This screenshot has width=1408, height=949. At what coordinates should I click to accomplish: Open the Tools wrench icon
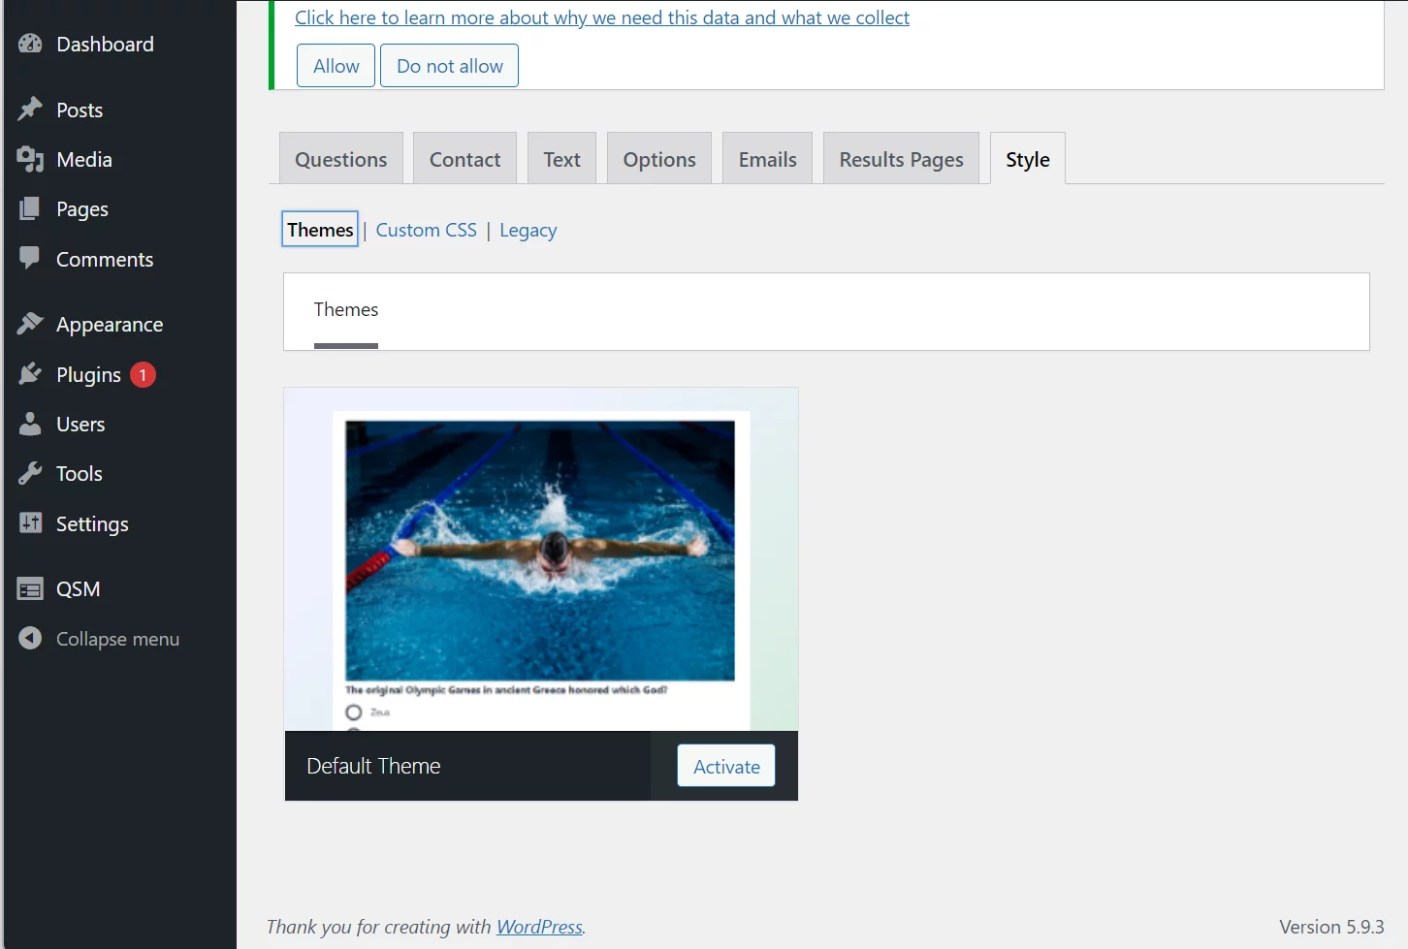(30, 473)
